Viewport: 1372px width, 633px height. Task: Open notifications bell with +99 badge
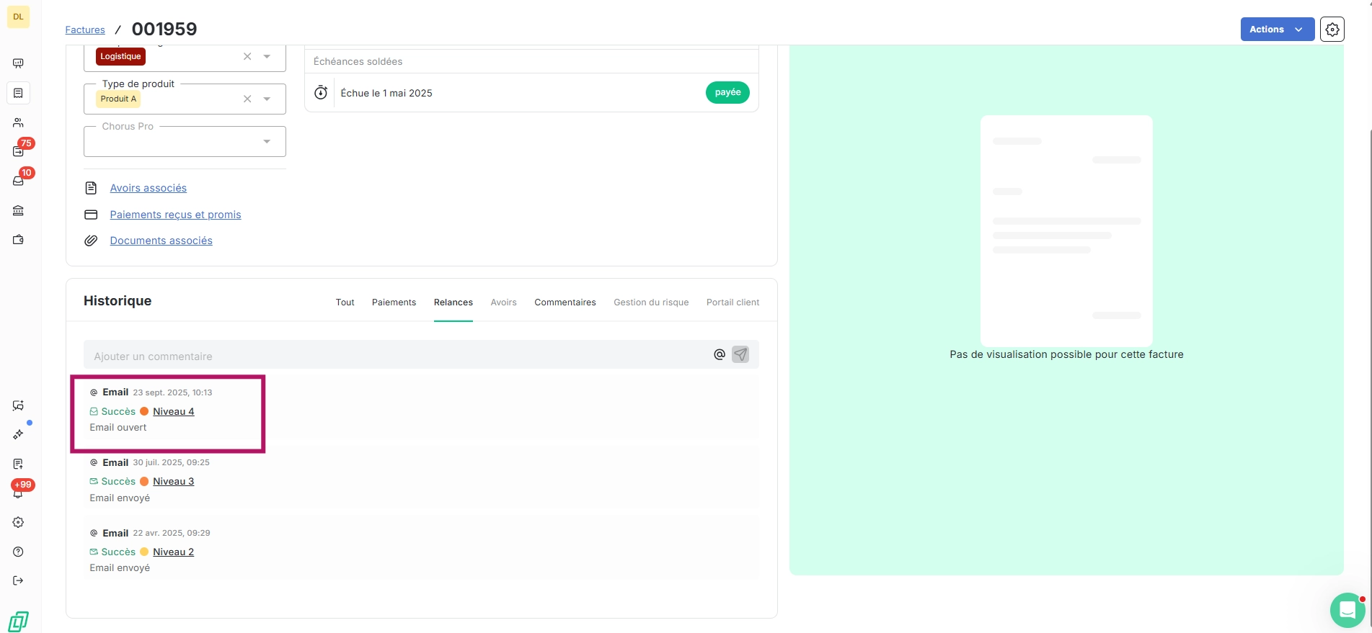[19, 493]
